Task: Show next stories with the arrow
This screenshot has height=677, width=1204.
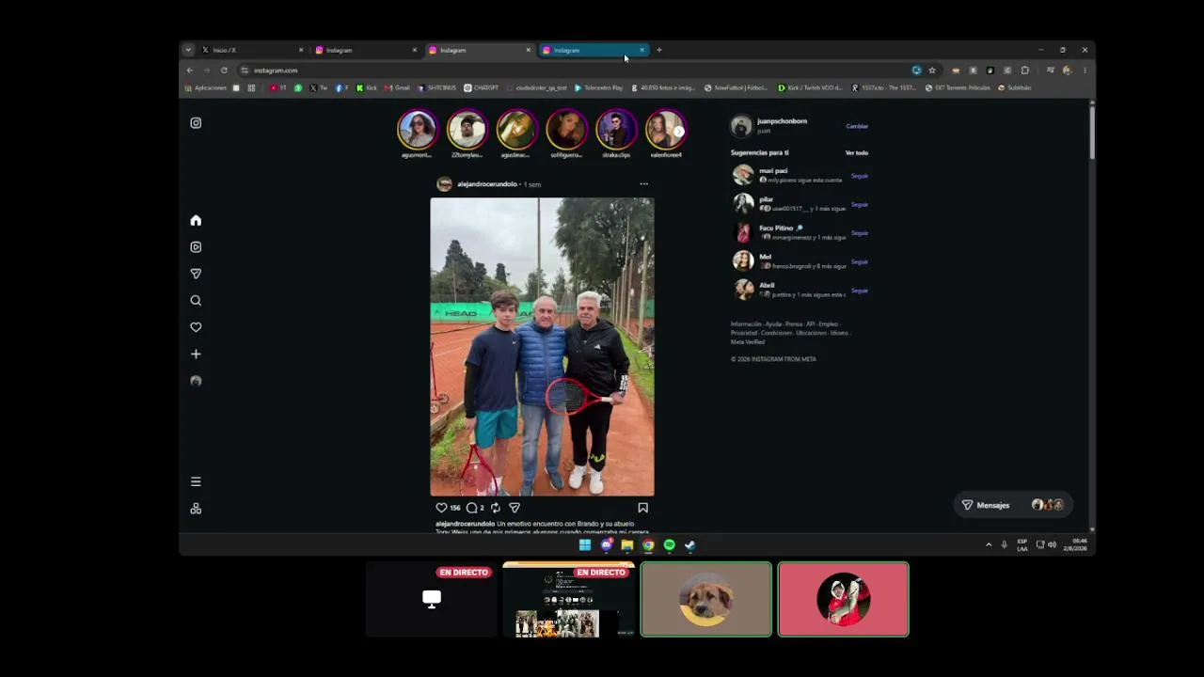Action: click(x=678, y=132)
